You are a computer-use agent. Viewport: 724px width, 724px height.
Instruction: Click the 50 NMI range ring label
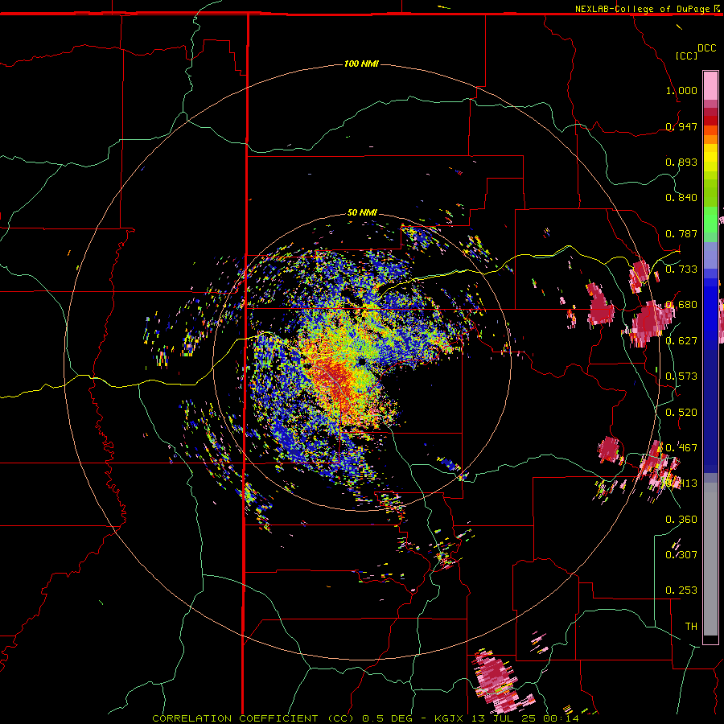pos(362,212)
